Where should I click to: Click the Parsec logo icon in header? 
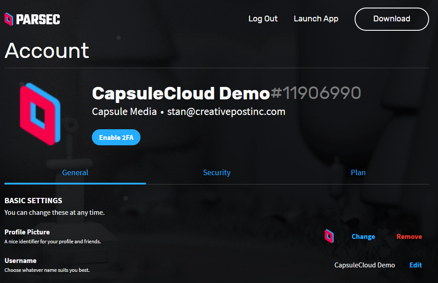coord(9,19)
